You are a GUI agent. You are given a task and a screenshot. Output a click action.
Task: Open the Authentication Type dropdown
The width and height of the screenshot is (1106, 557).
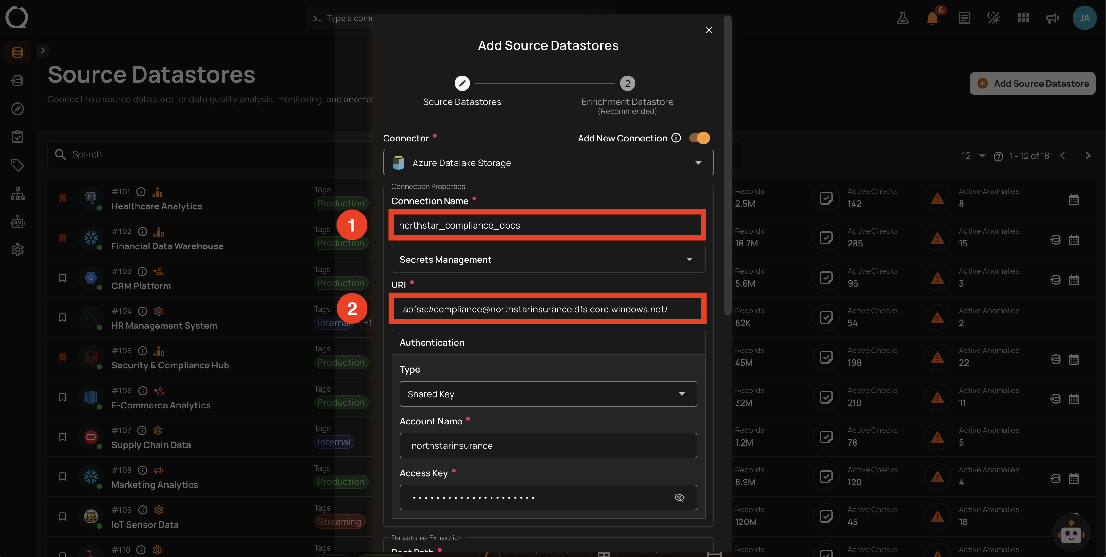pyautogui.click(x=548, y=393)
